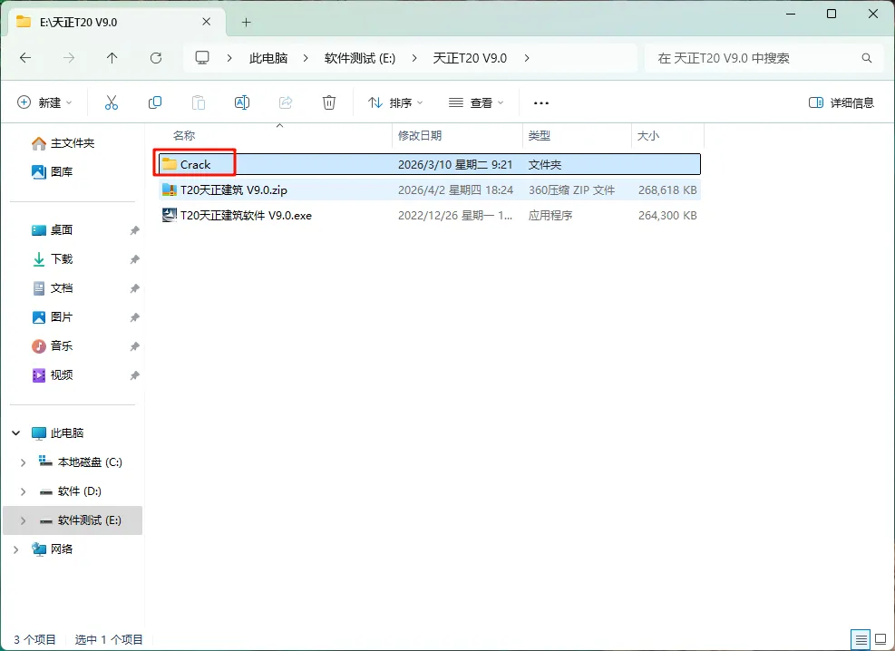Click the pin icon beside 音乐
Screen dimensions: 895x651
click(x=135, y=346)
